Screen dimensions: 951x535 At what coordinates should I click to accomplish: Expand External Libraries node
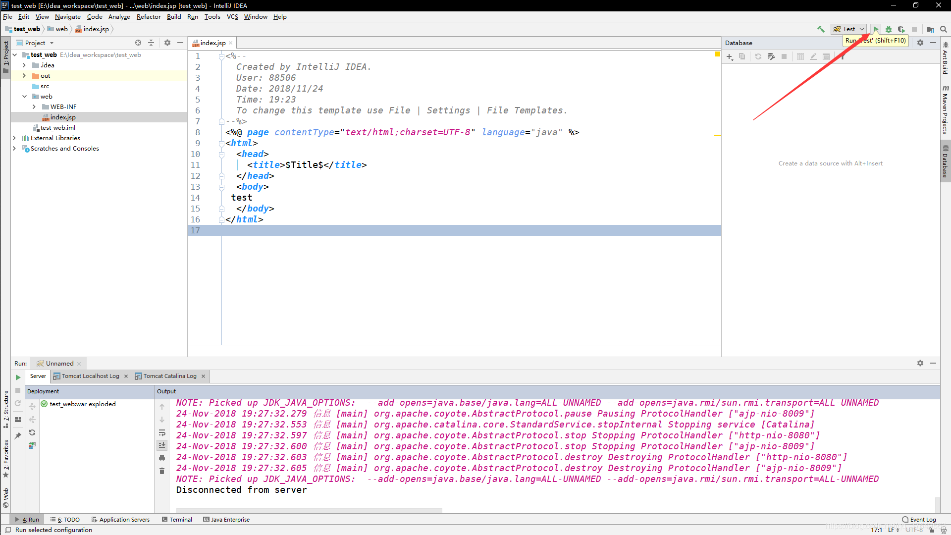pyautogui.click(x=14, y=138)
